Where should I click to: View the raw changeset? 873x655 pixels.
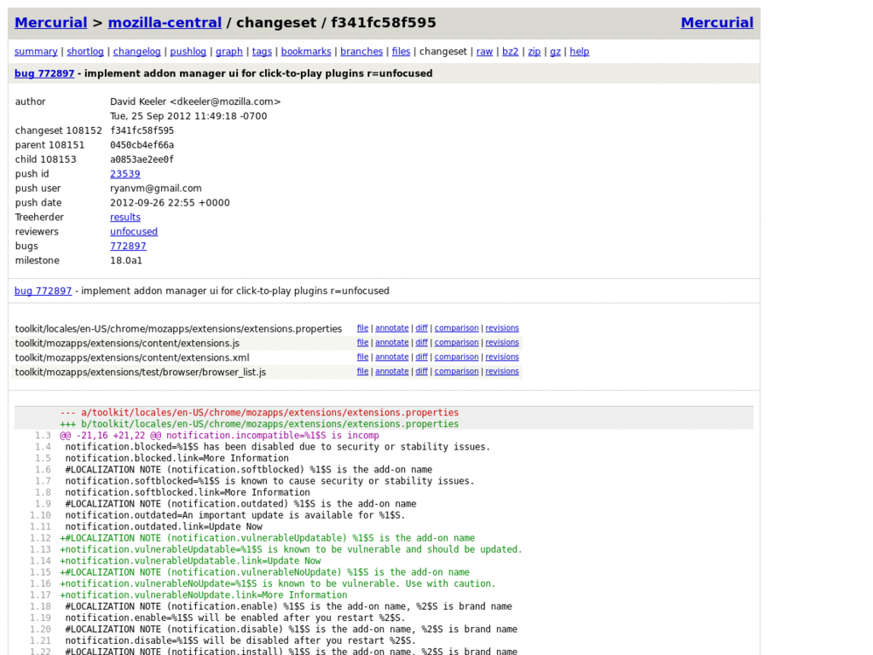[x=484, y=52]
